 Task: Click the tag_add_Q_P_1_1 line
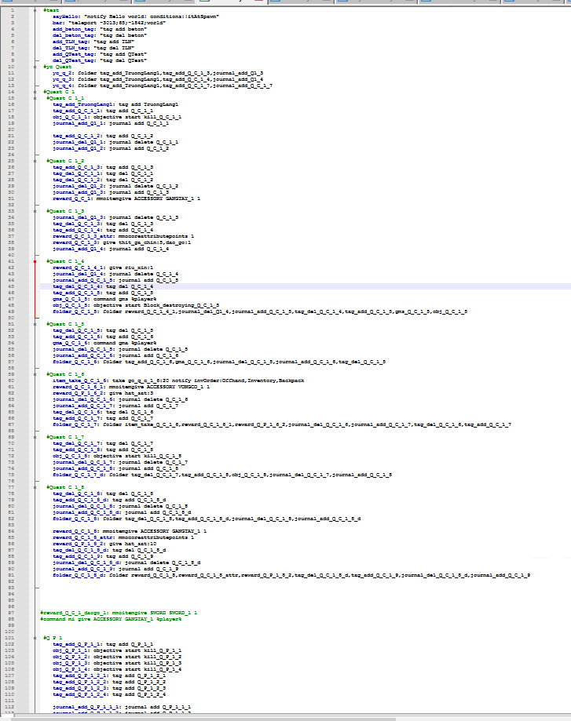click(103, 644)
